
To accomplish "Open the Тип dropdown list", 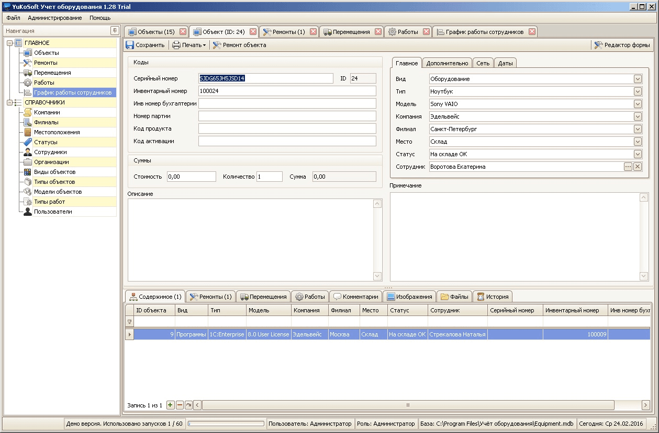I will [638, 91].
